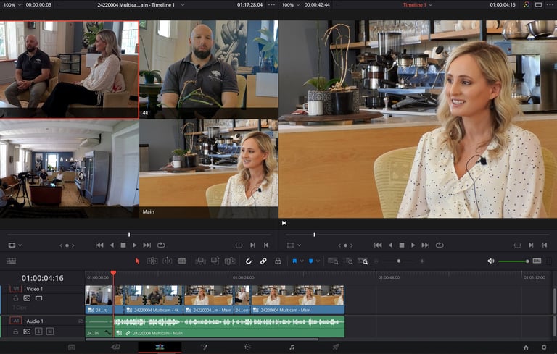Activate the Trim Edit mode tool

click(152, 261)
